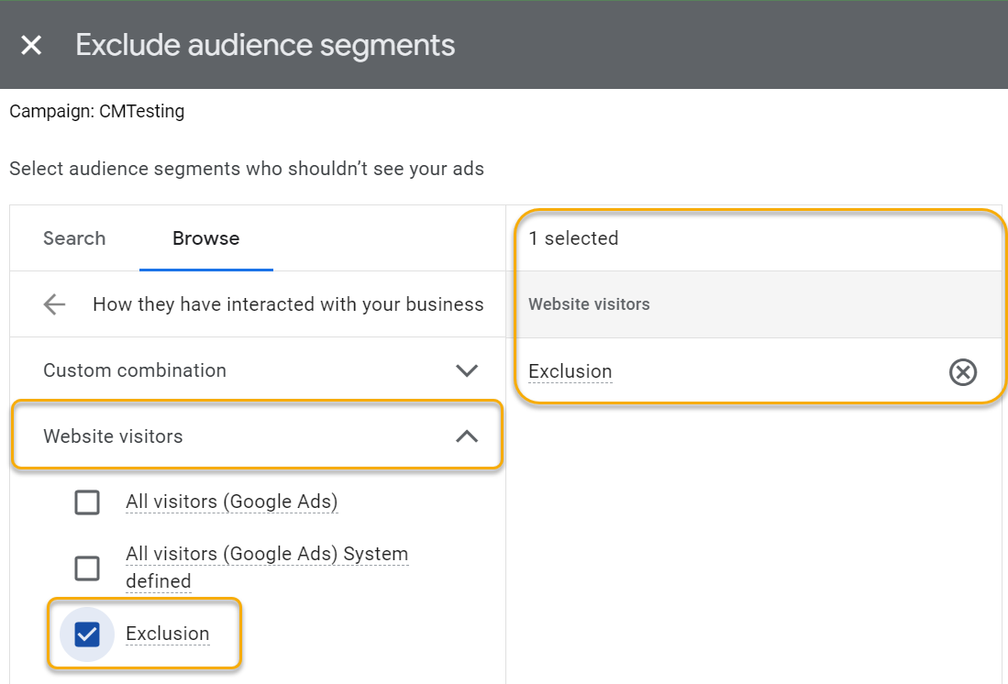Click the Website visitors category label
This screenshot has width=1008, height=684.
(113, 436)
